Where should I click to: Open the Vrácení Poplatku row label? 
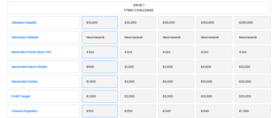click(43, 111)
